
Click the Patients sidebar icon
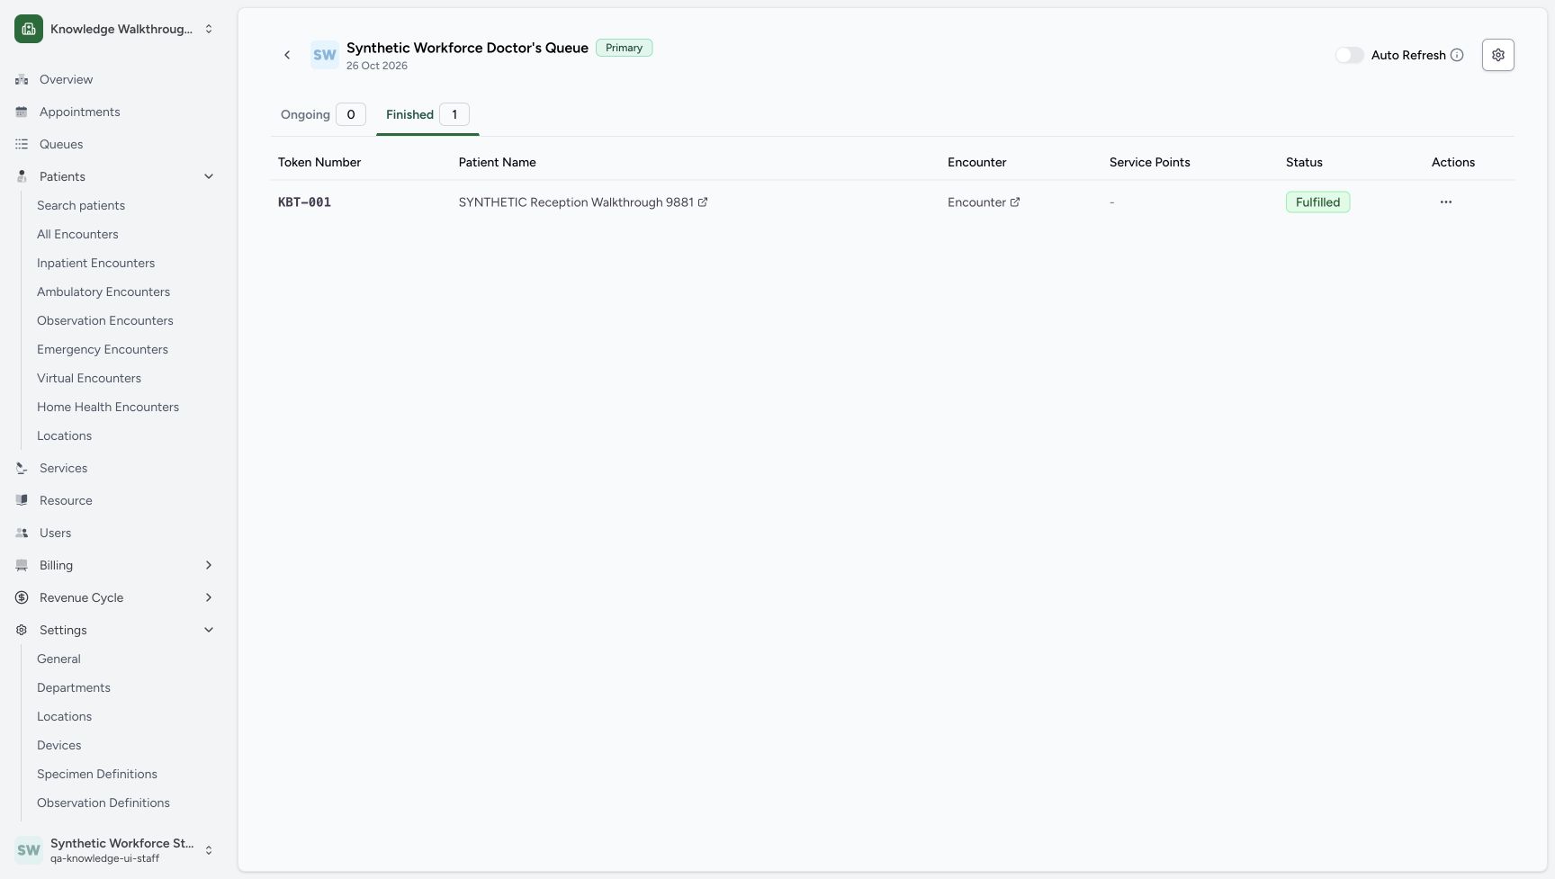click(22, 176)
